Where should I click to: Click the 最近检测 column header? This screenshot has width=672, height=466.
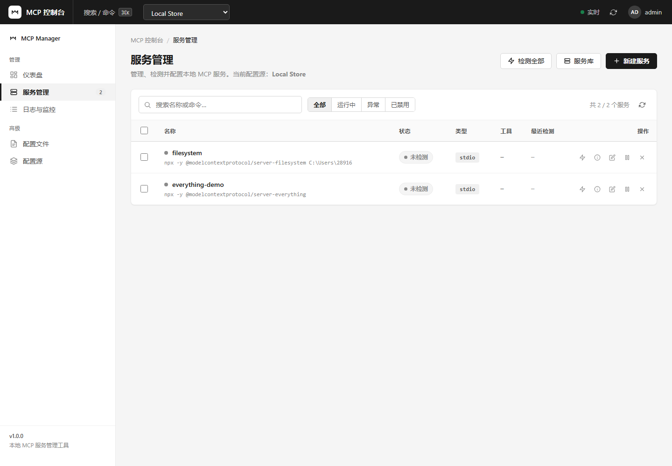coord(542,131)
